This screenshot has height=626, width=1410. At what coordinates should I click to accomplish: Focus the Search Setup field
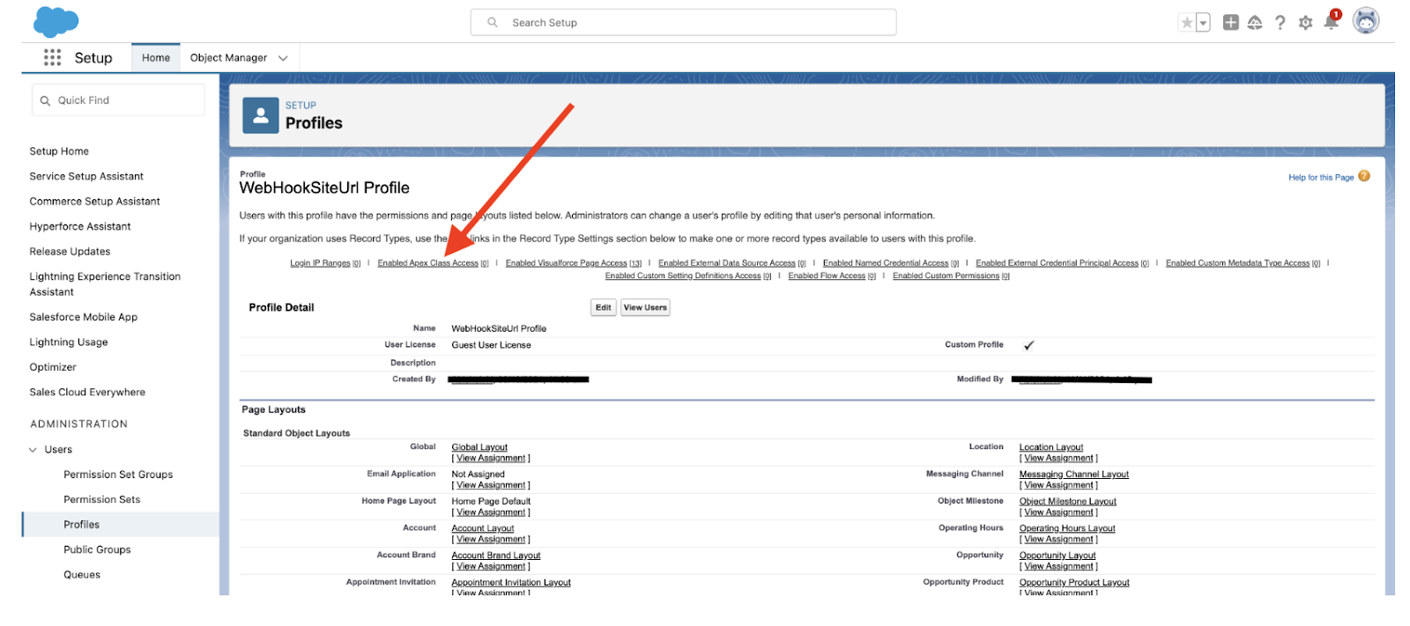click(683, 23)
